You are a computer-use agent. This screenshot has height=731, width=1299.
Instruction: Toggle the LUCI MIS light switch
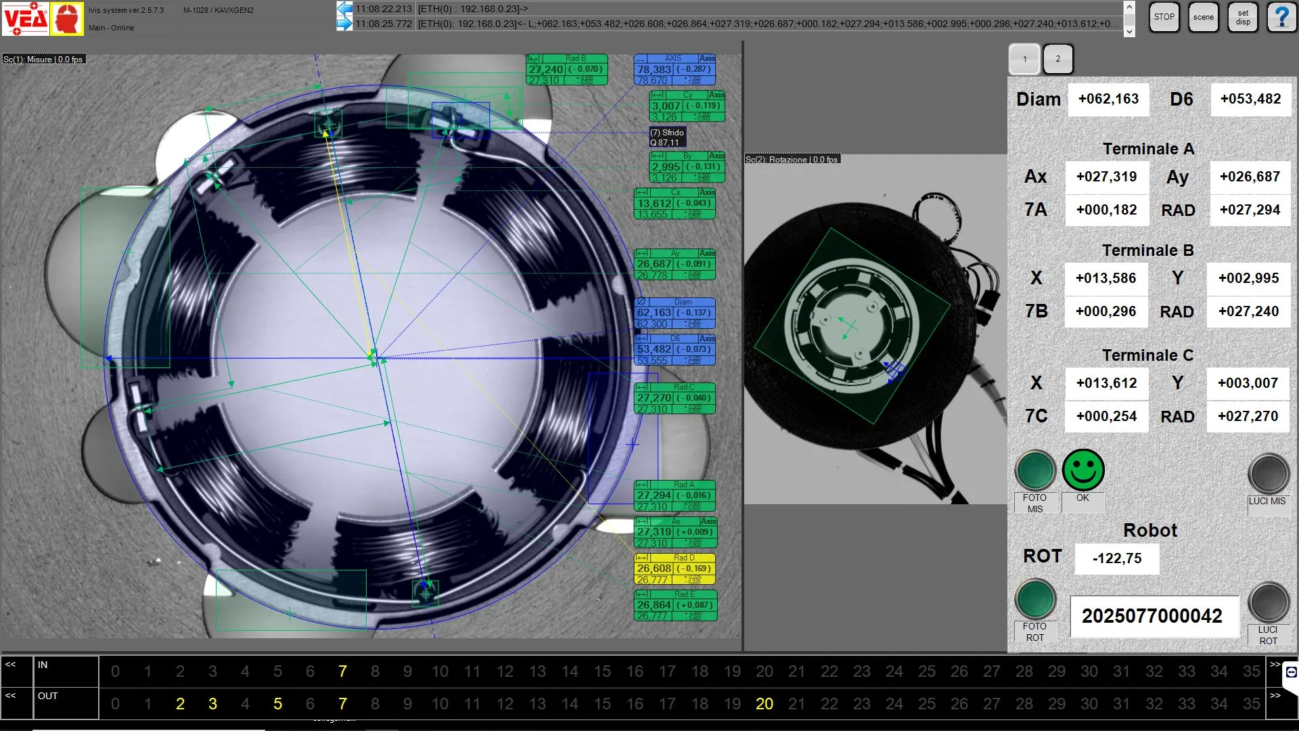click(x=1268, y=474)
